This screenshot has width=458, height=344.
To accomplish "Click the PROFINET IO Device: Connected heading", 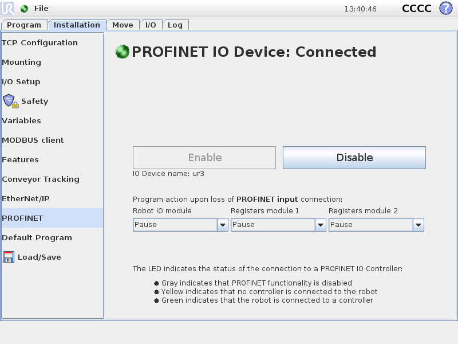I will tap(254, 52).
